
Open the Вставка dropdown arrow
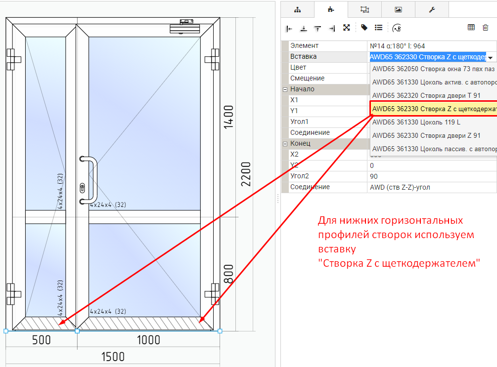[x=491, y=57]
